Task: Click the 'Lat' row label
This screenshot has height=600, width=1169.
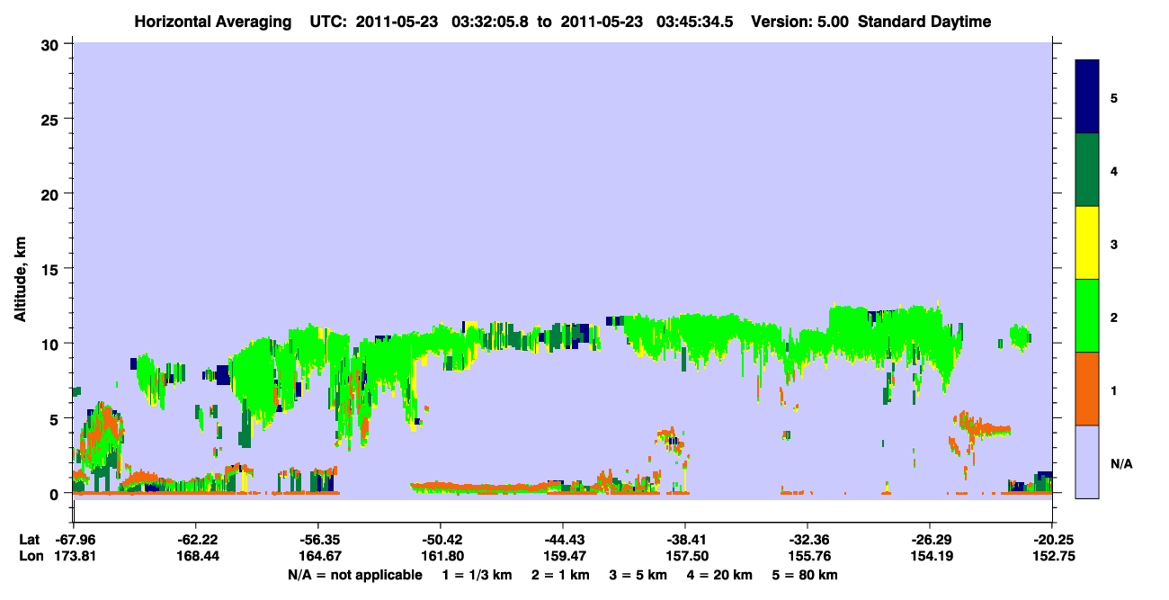Action: click(x=30, y=540)
